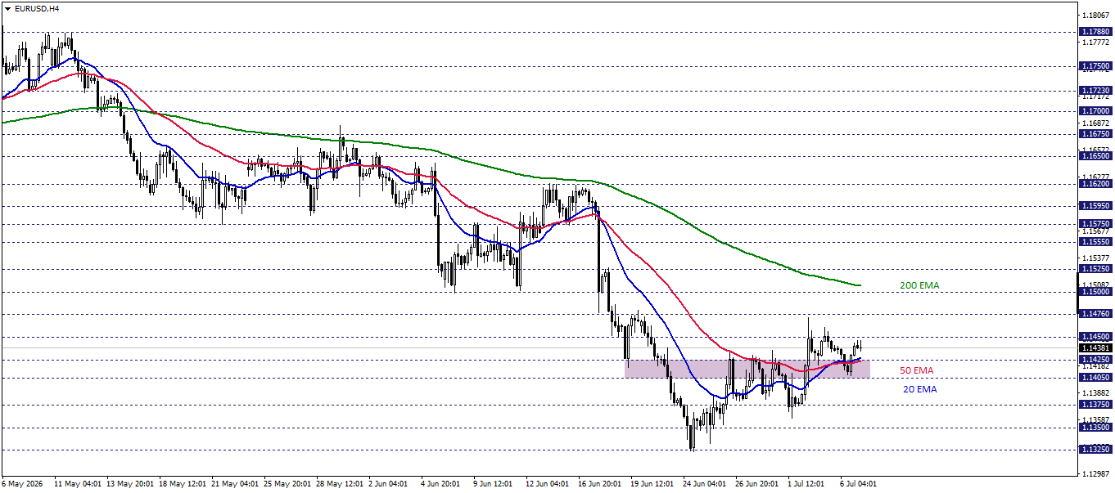Click the EURUSD,H4 chart title
The width and height of the screenshot is (1115, 493).
(x=36, y=8)
